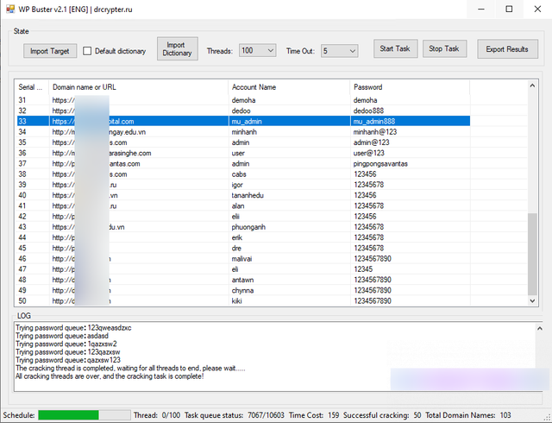Click the Export Results button

[506, 49]
